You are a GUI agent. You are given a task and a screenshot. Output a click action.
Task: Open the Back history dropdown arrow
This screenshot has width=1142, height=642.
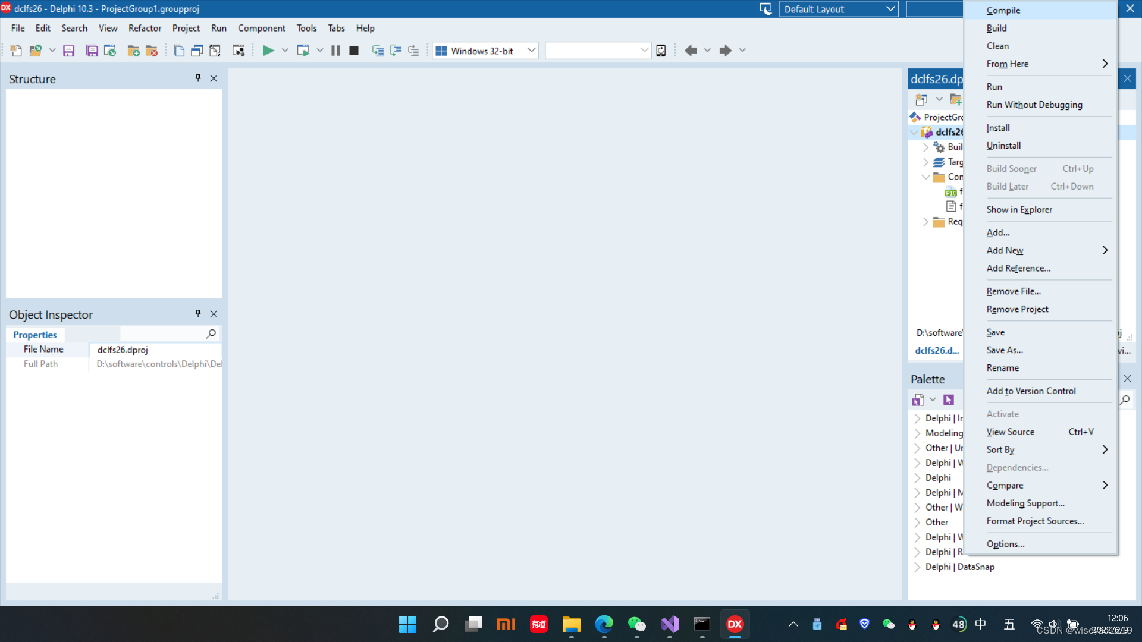click(x=707, y=51)
